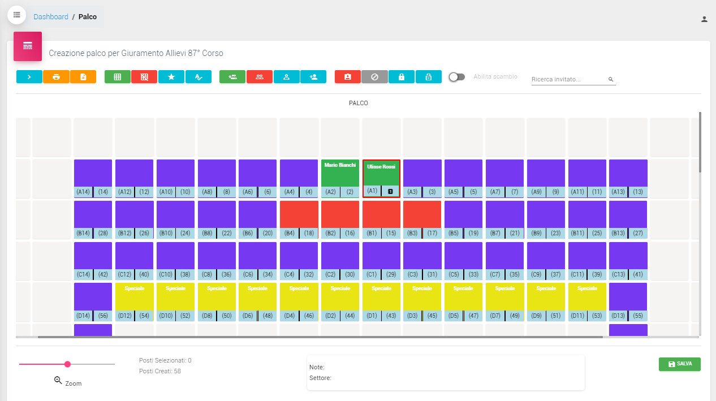Click the star icon button

tap(171, 77)
